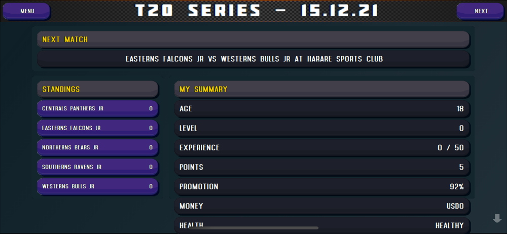This screenshot has width=507, height=234.
Task: Advance with the NEXT button
Action: 481,11
